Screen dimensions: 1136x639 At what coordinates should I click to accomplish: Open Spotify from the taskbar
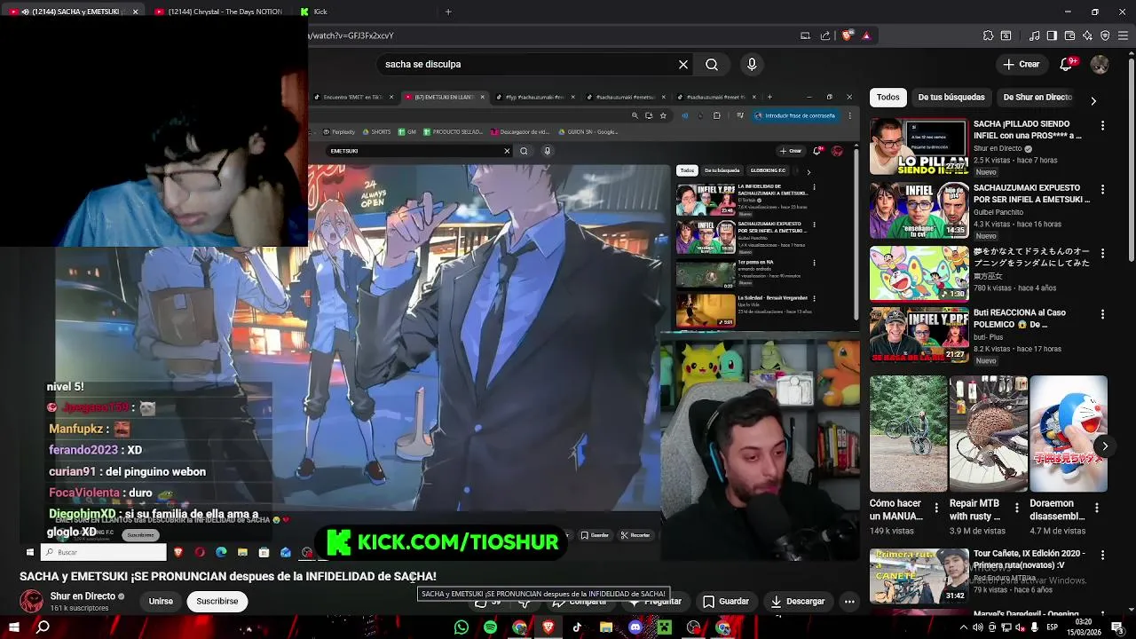point(490,627)
